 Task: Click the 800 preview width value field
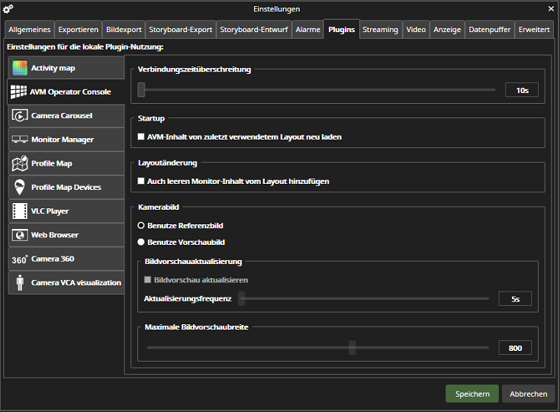coord(515,348)
